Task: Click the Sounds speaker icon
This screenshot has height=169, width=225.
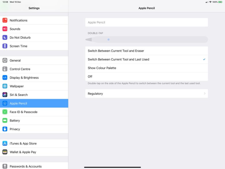Action: [x=5, y=29]
